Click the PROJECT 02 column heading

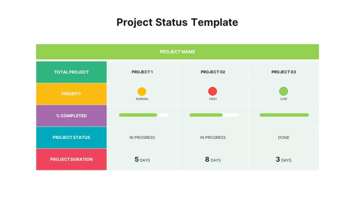point(213,72)
